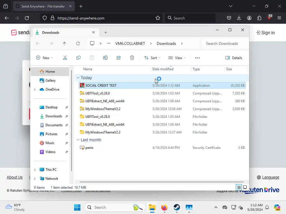The image size is (286, 214).
Task: Click the Delete trash can icon
Action: click(132, 58)
